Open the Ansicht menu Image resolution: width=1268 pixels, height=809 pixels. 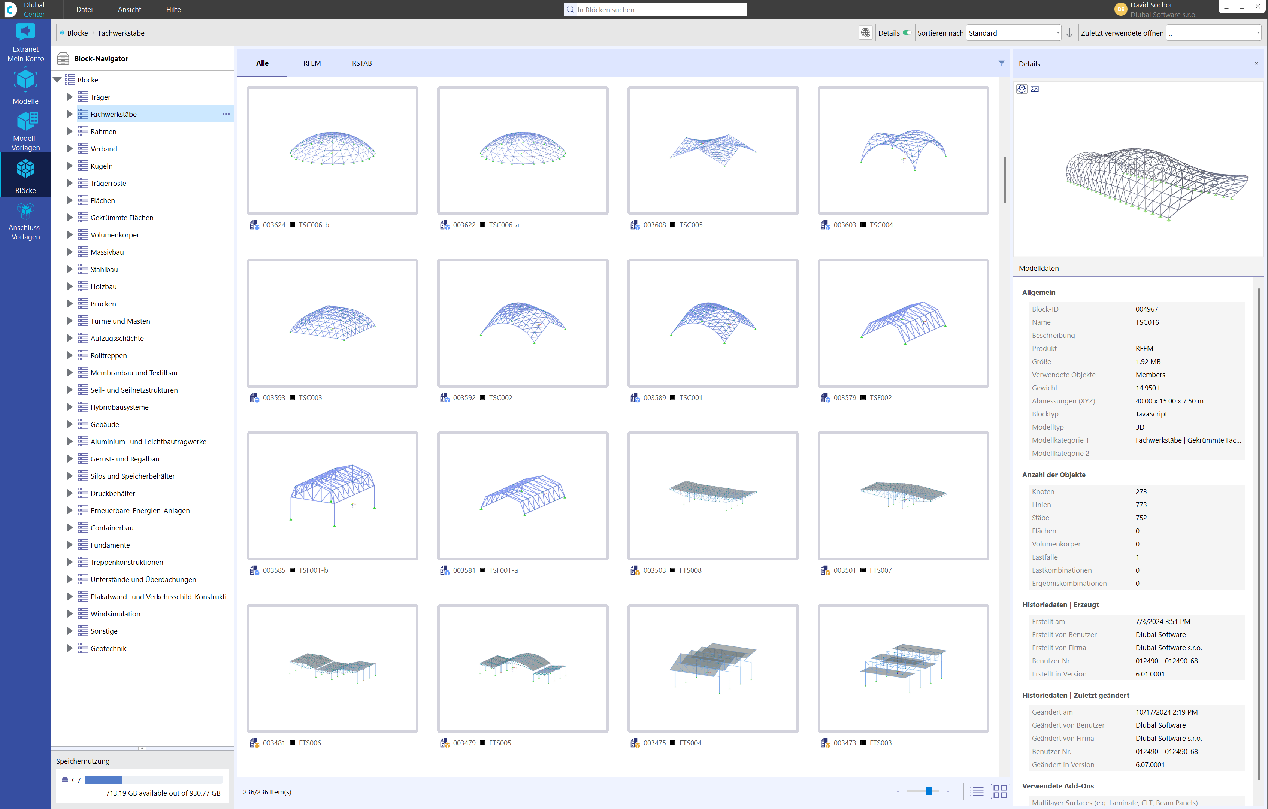129,9
